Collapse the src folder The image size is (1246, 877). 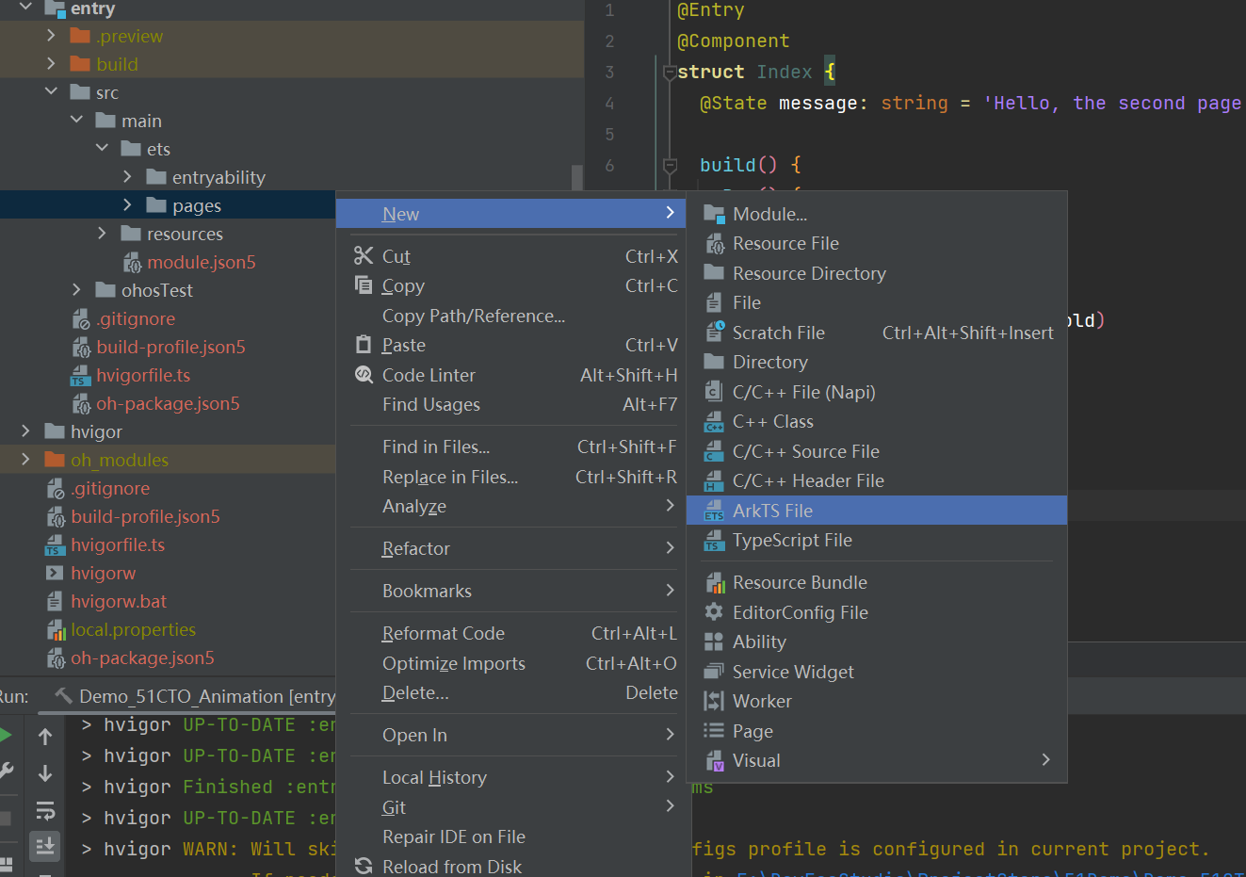[51, 92]
